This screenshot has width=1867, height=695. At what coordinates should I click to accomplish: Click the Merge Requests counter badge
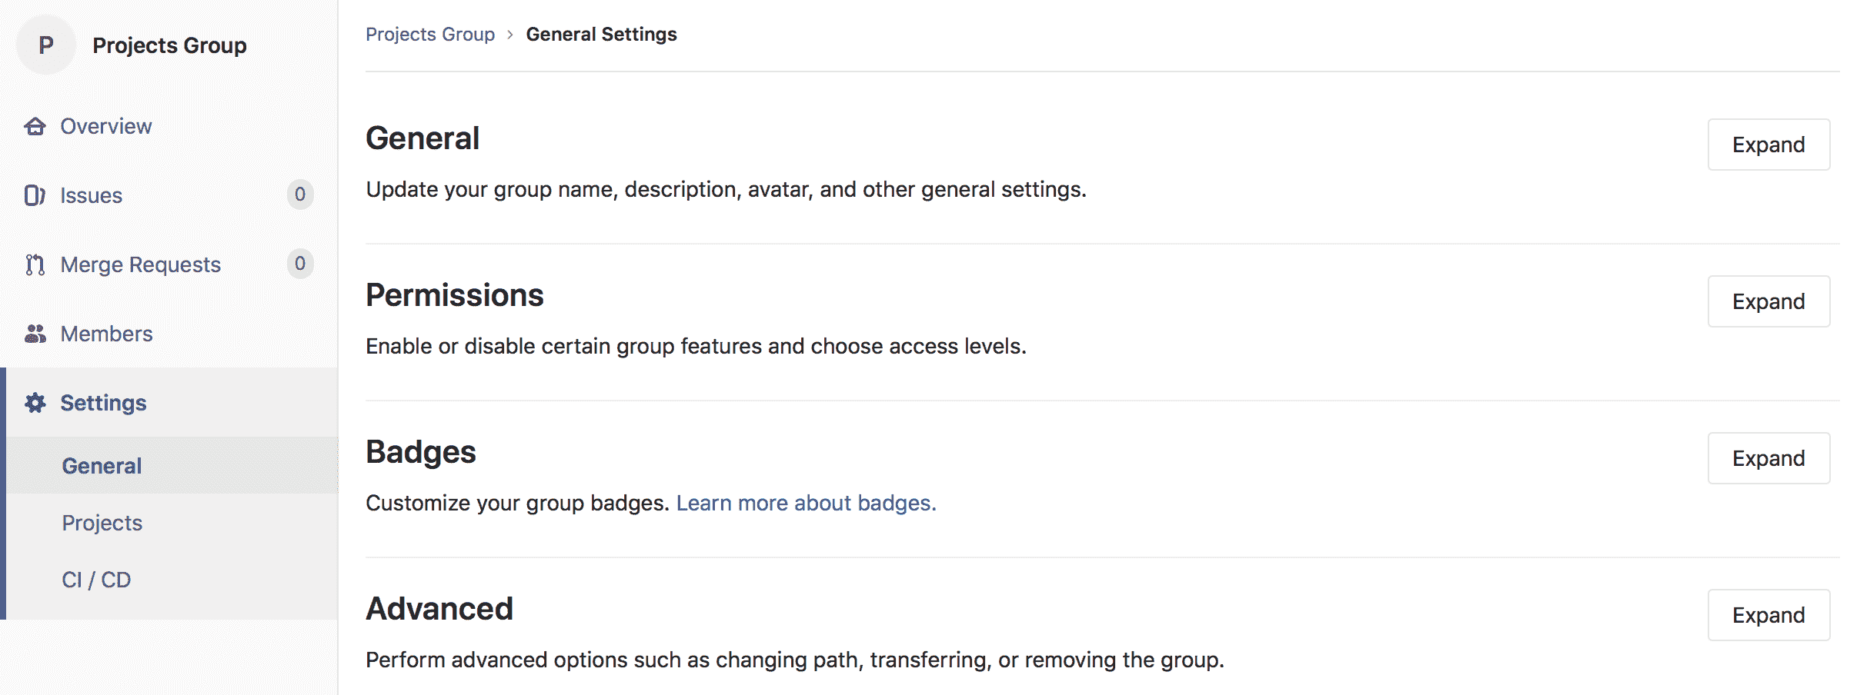point(299,264)
